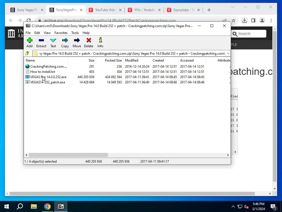The height and width of the screenshot is (212, 282).
Task: Toggle Chrome's side panel icon
Action: 253,20
